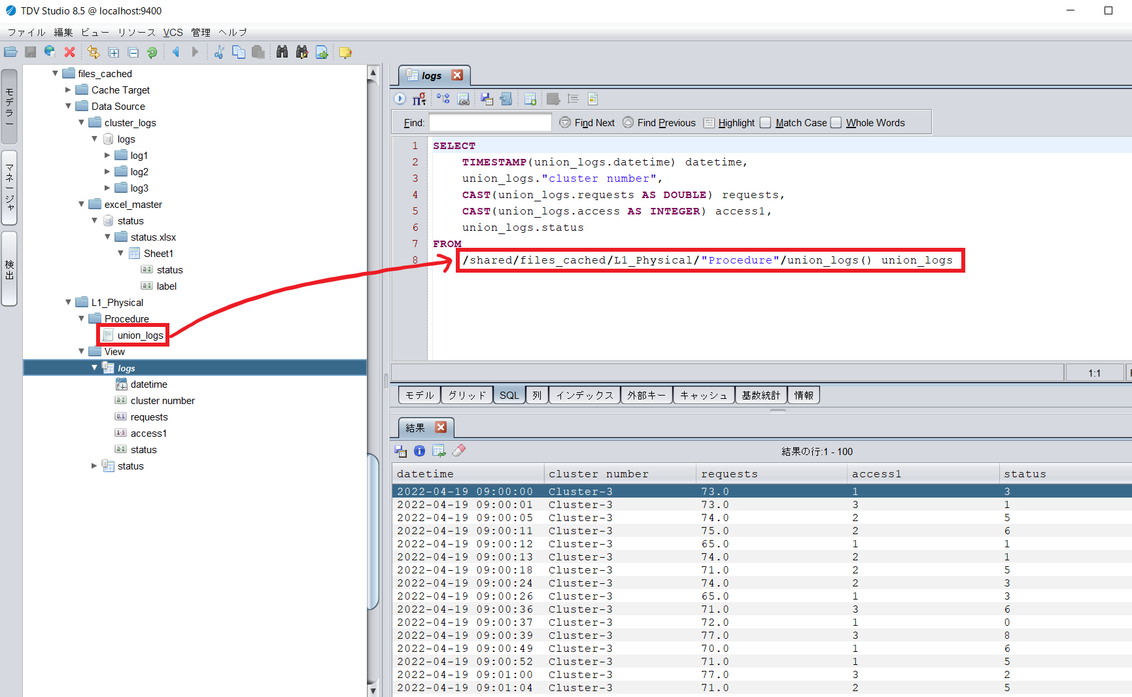Switch to the インデックス tab
The image size is (1132, 697).
click(585, 395)
